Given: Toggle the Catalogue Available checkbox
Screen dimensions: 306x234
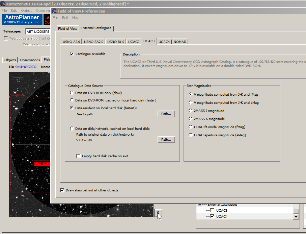Looking at the screenshot, I should tap(72, 54).
